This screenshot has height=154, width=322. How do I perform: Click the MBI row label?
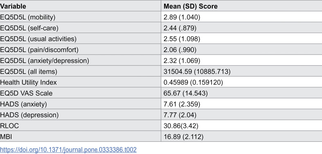click(x=6, y=136)
